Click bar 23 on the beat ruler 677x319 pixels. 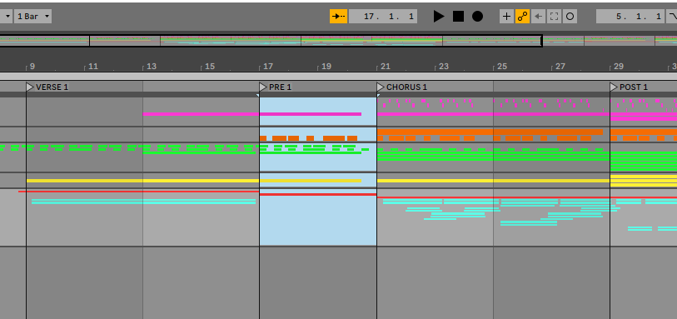click(444, 67)
